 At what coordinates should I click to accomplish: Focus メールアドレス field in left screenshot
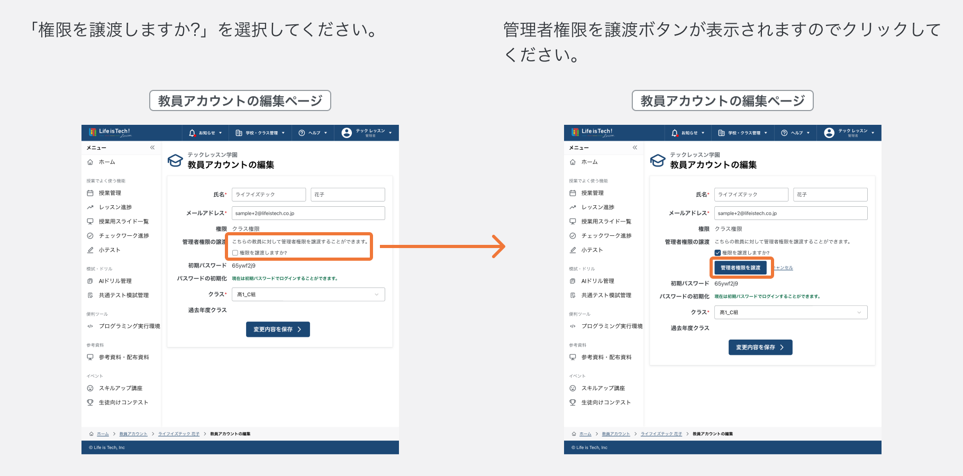308,213
